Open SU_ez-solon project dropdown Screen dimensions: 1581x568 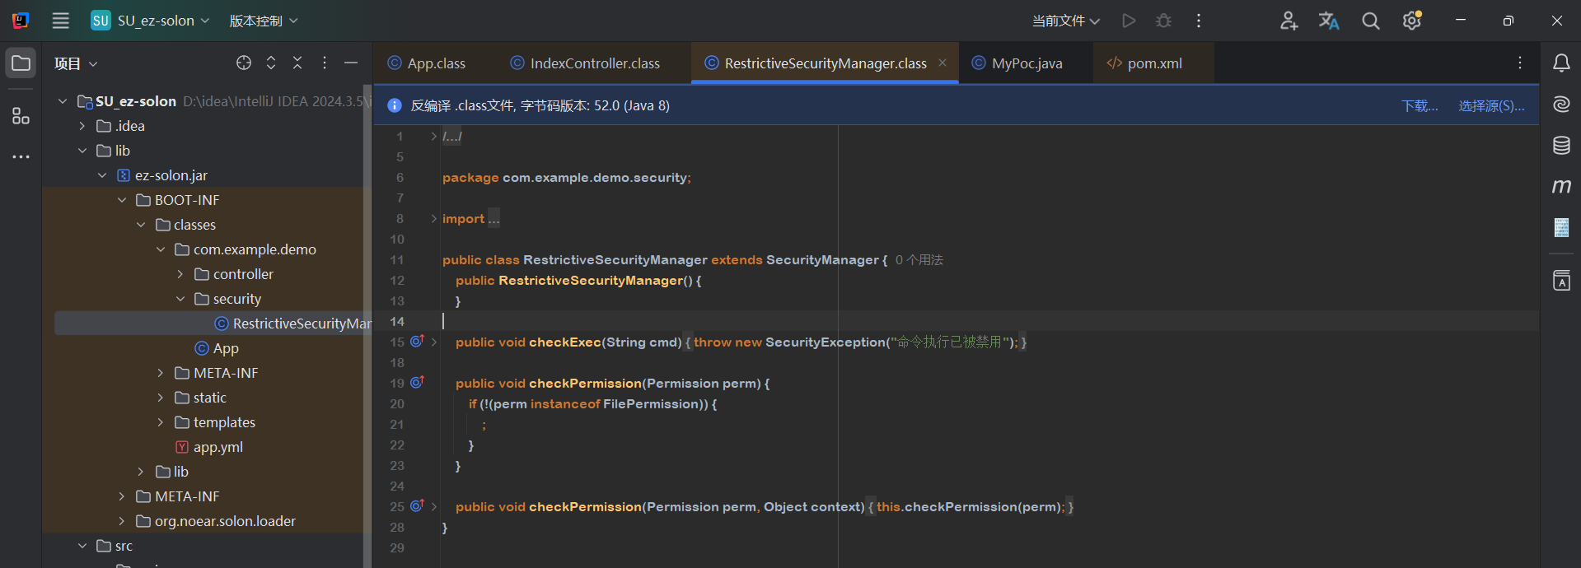click(151, 21)
